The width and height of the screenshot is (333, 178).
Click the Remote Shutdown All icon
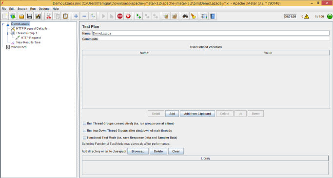coord(155,16)
